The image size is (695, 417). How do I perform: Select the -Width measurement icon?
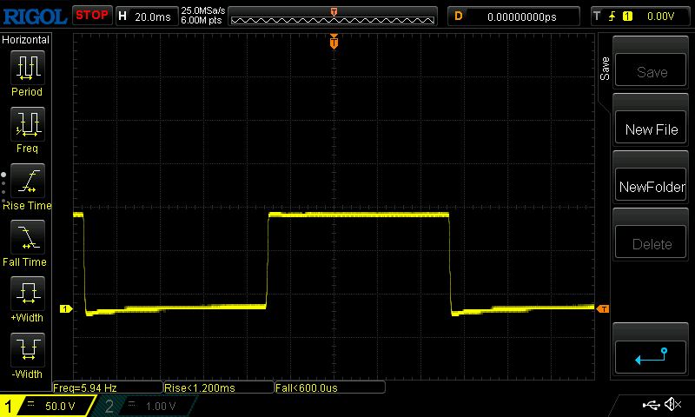click(26, 350)
